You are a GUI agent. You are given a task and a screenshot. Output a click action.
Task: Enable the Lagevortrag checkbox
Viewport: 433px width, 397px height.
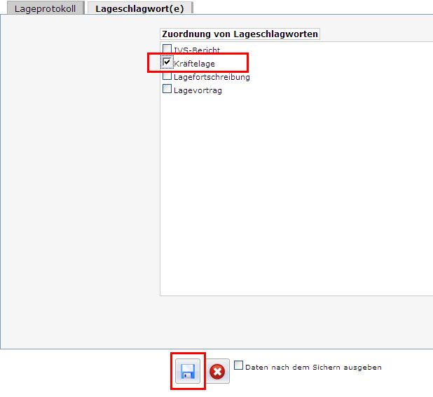[167, 89]
